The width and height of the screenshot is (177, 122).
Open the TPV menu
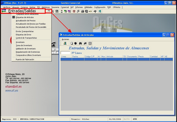click(39, 7)
